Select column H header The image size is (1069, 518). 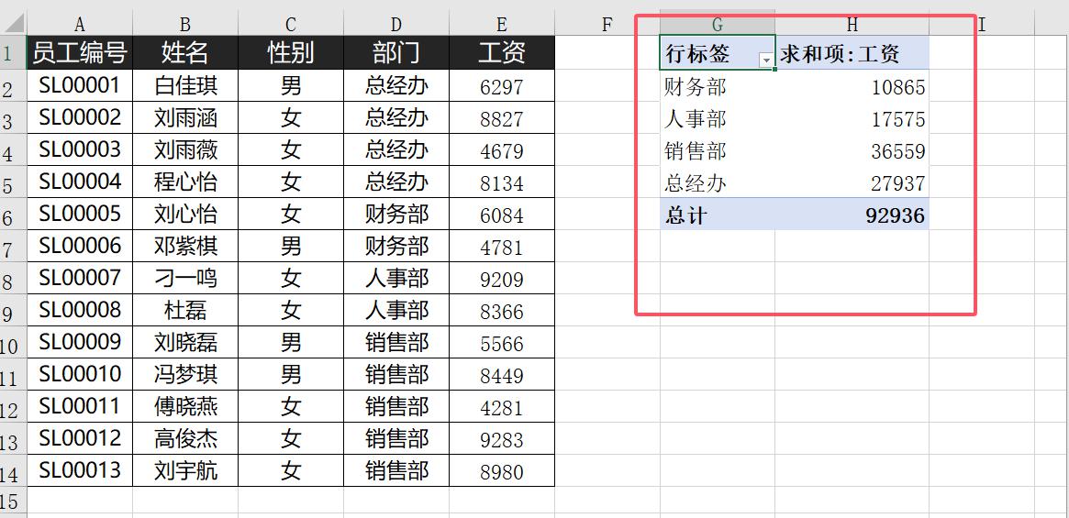[852, 25]
